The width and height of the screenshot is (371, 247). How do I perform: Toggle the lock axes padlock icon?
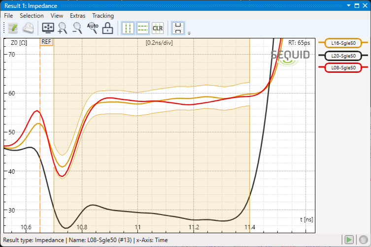[x=107, y=28]
